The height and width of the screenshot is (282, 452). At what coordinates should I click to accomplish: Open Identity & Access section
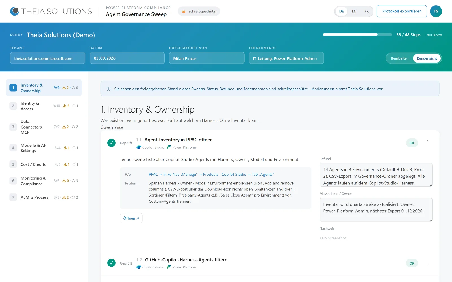(44, 106)
